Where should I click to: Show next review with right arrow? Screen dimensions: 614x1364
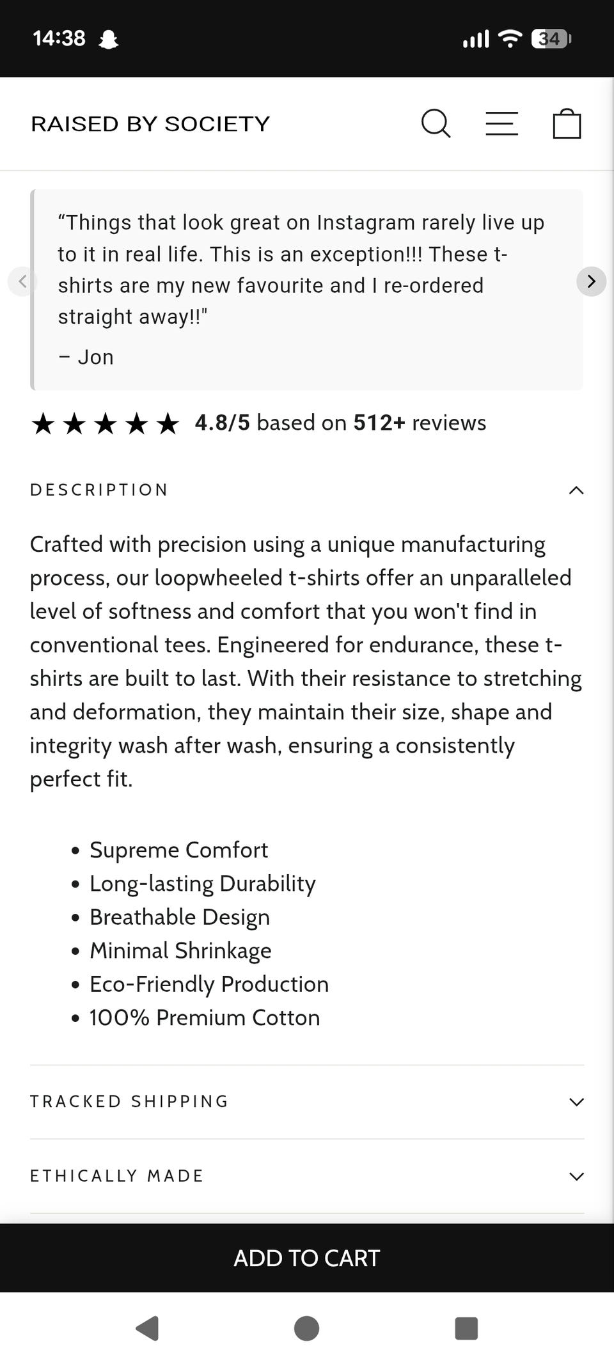591,281
